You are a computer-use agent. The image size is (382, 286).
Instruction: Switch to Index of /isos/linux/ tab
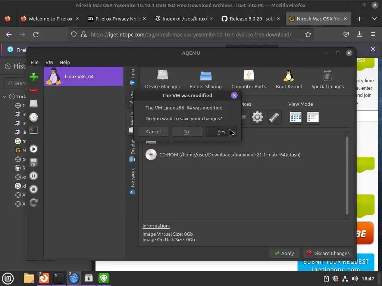tap(184, 19)
